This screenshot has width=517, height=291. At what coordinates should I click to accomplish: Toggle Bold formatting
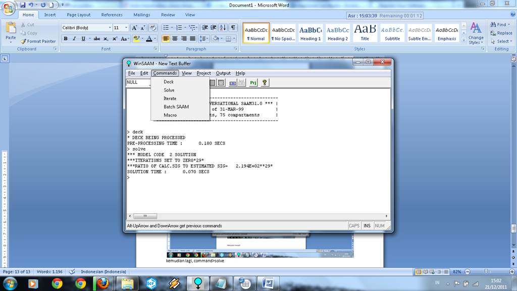(66, 38)
